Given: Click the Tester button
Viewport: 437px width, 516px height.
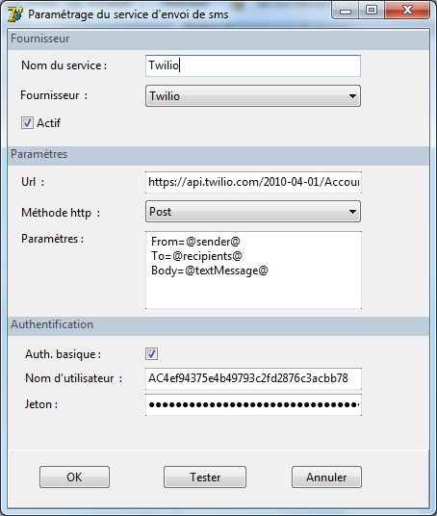Looking at the screenshot, I should click(x=205, y=477).
